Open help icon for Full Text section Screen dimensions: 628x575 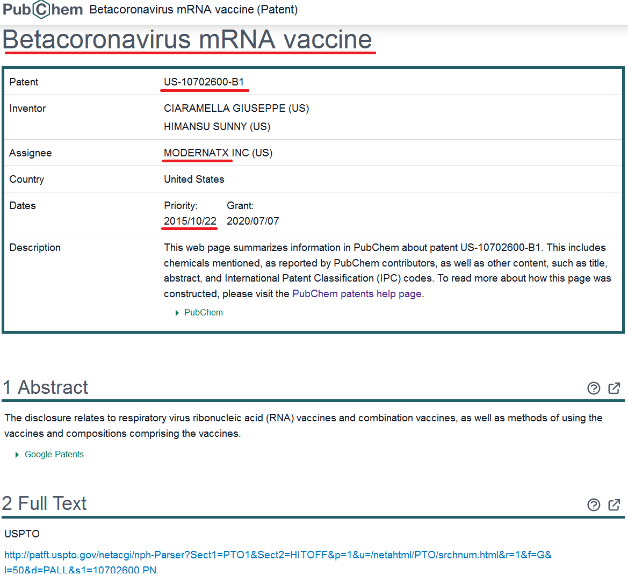click(594, 505)
